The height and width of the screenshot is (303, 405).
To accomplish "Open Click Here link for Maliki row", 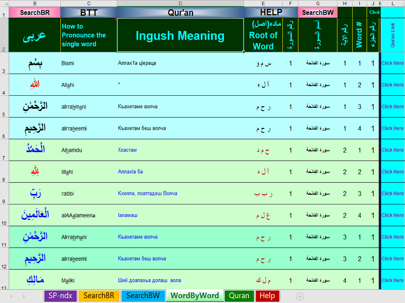I will point(392,280).
